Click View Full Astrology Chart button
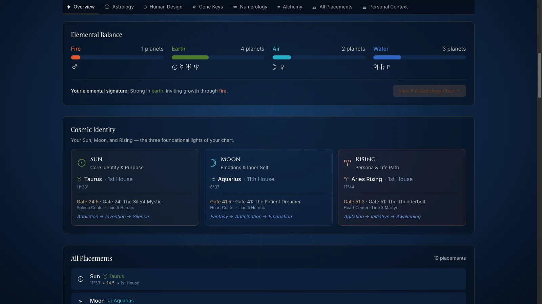 pyautogui.click(x=429, y=91)
